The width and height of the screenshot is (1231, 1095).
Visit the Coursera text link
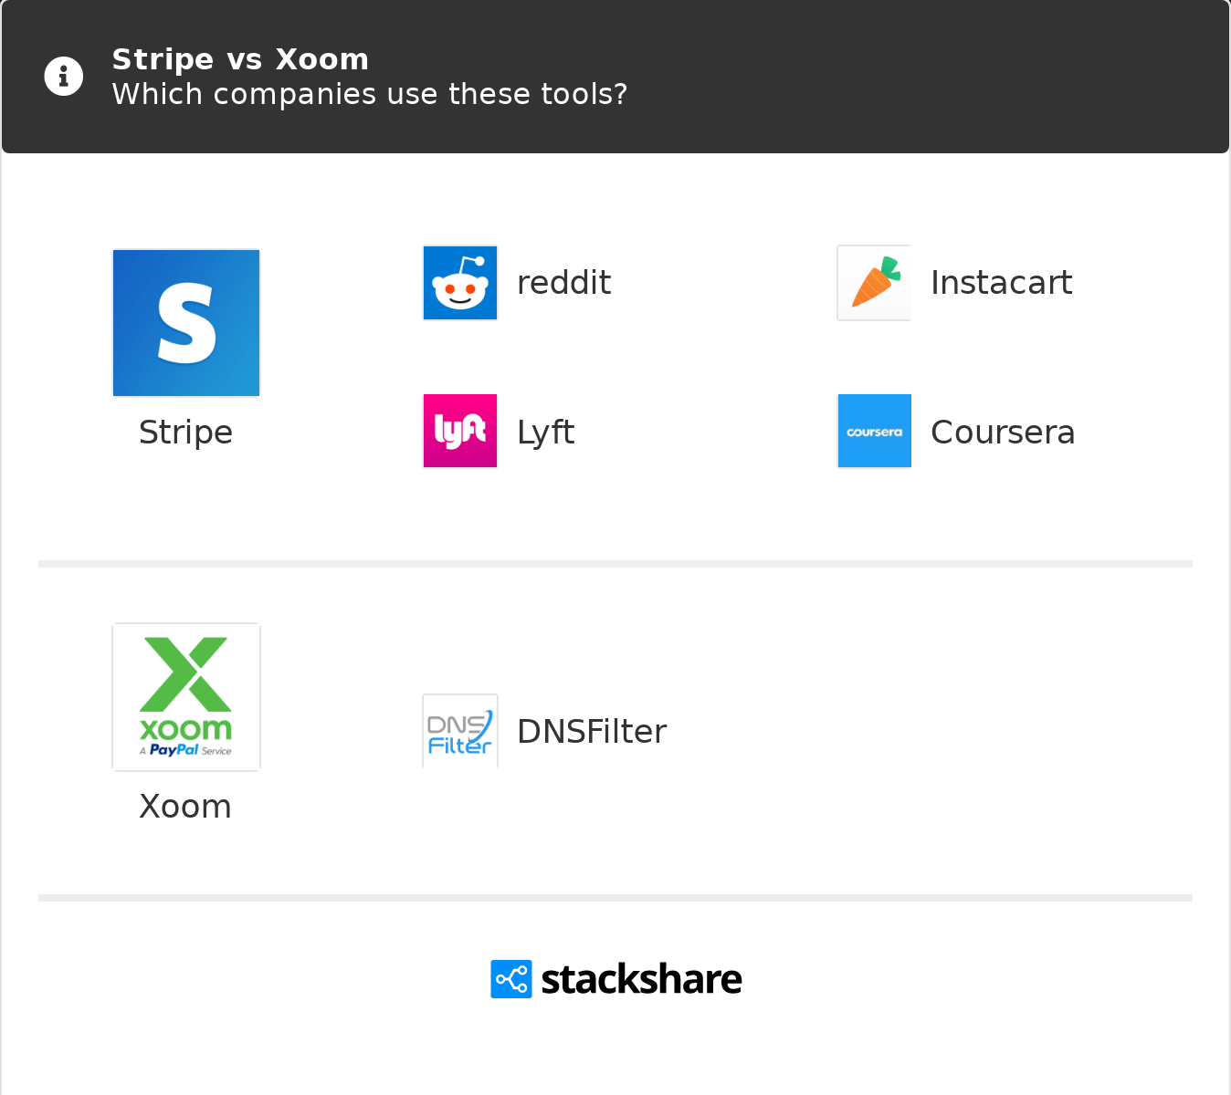1002,432
